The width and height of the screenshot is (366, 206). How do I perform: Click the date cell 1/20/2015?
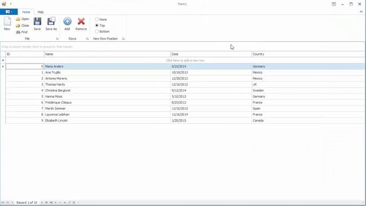pyautogui.click(x=211, y=121)
